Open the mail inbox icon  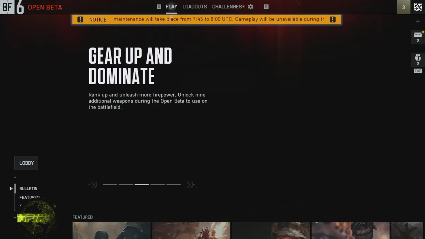point(418,35)
